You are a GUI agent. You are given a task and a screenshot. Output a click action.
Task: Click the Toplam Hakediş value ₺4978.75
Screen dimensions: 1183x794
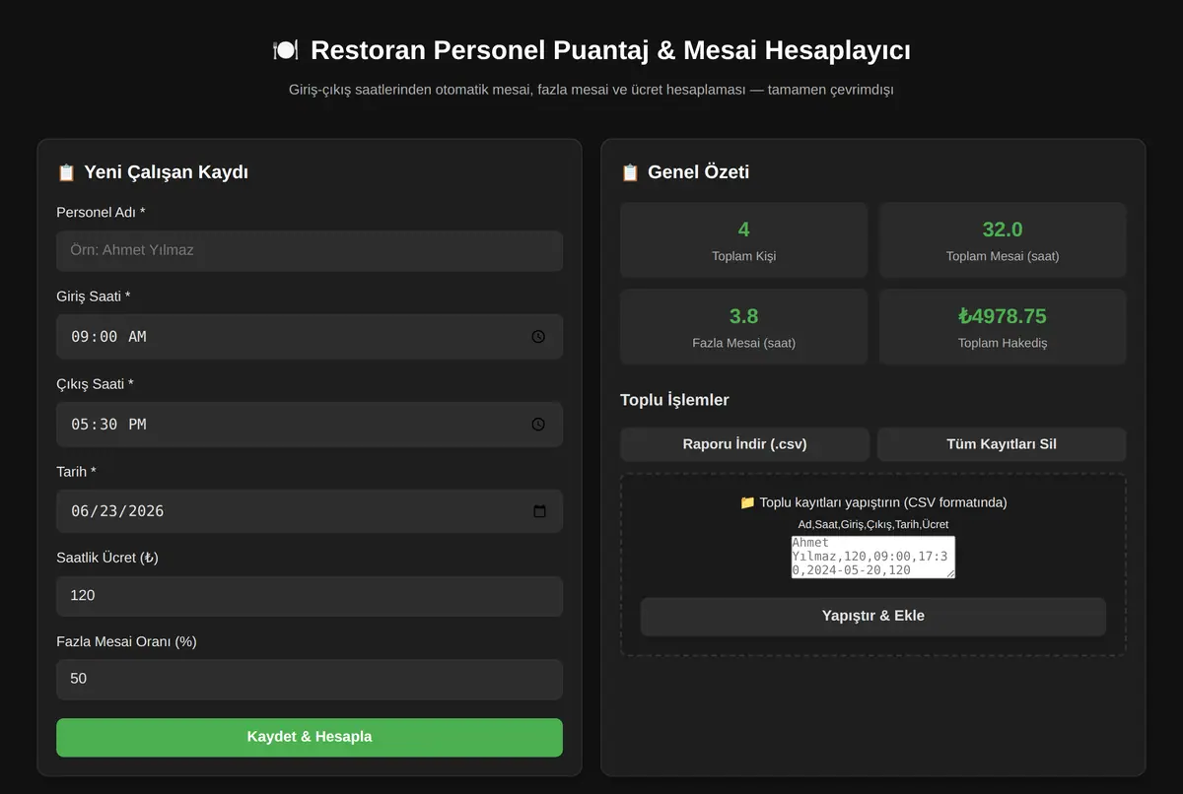1002,316
